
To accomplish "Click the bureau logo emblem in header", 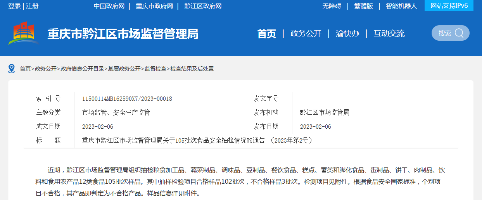I will [x=24, y=33].
